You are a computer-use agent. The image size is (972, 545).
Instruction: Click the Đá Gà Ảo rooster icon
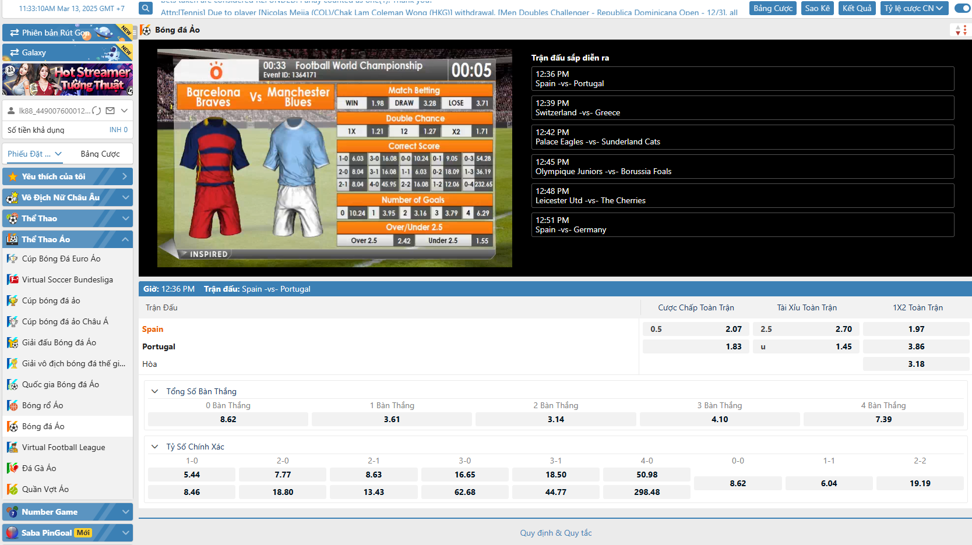[12, 468]
